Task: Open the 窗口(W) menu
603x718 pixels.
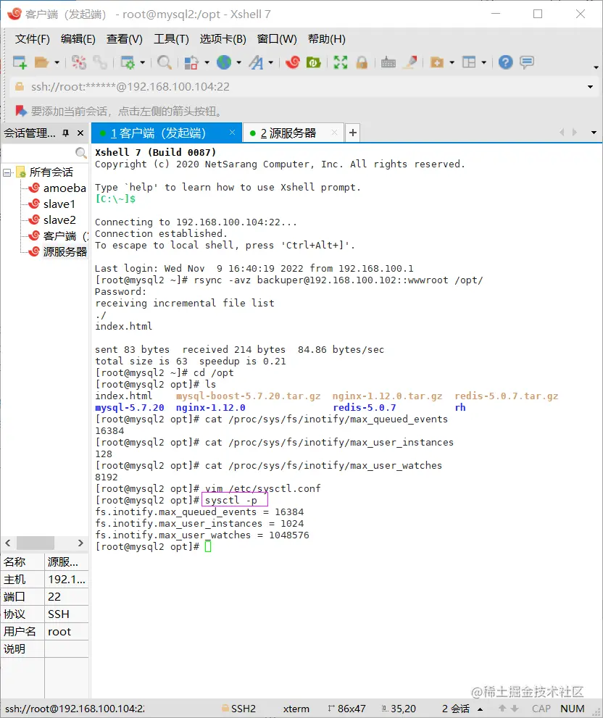Action: coord(277,39)
